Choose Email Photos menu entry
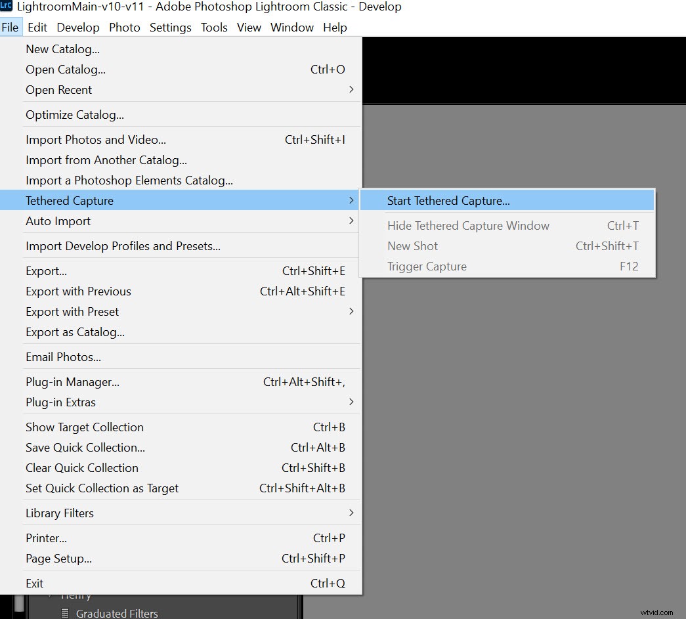The image size is (686, 619). (x=181, y=357)
